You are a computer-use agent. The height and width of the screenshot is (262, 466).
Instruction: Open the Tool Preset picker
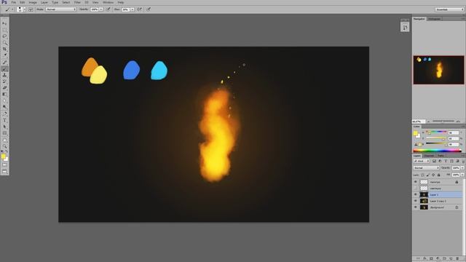click(9, 9)
